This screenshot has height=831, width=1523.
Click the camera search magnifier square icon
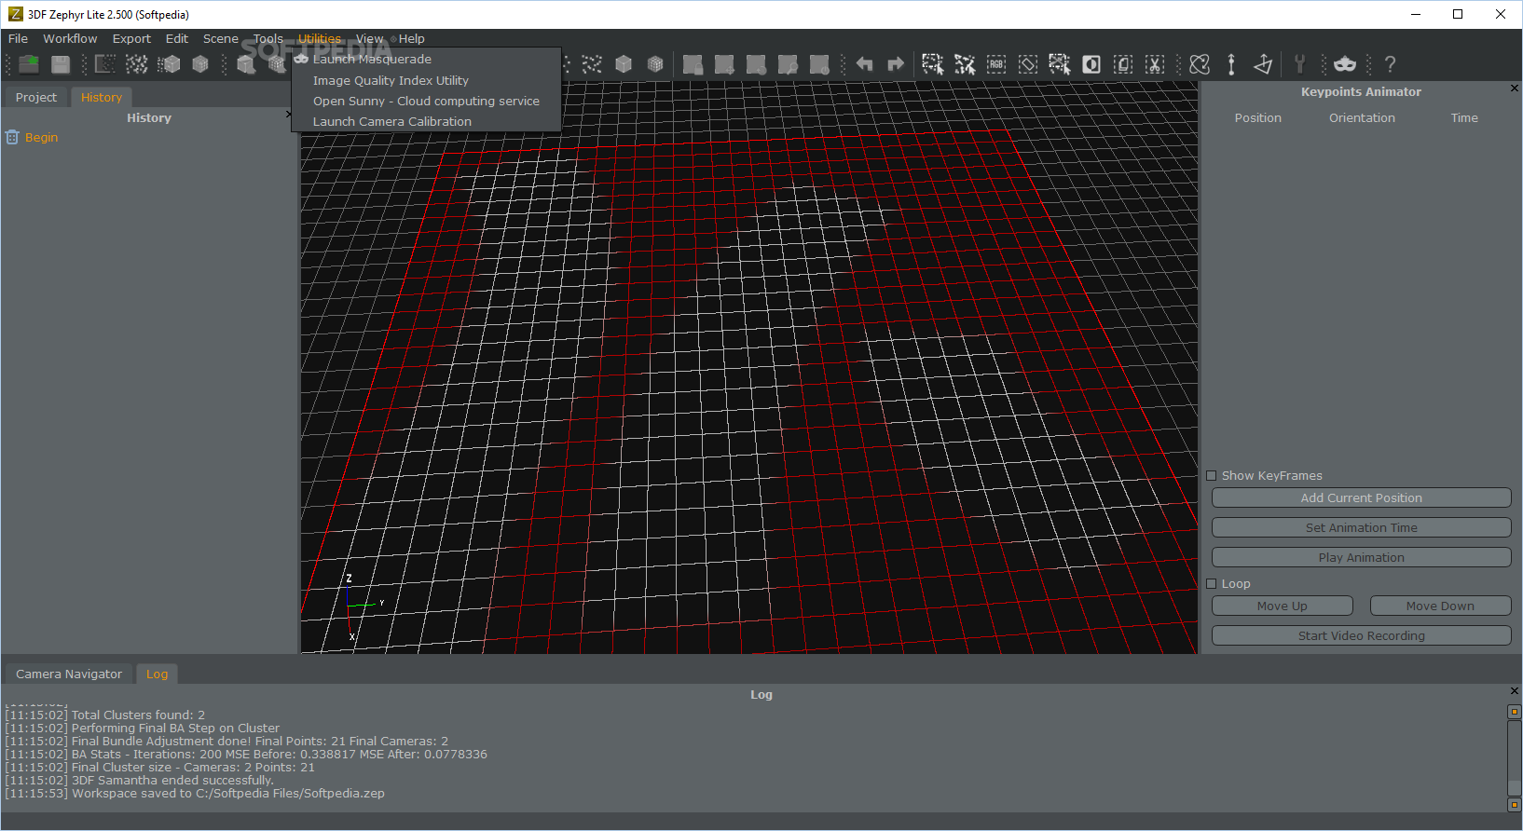click(788, 64)
